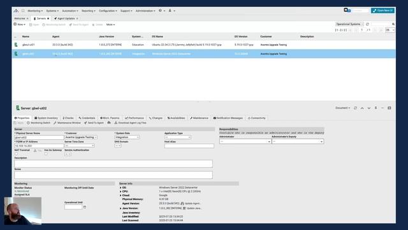
Task: Switch to the System Inventory tab
Action: 46,118
